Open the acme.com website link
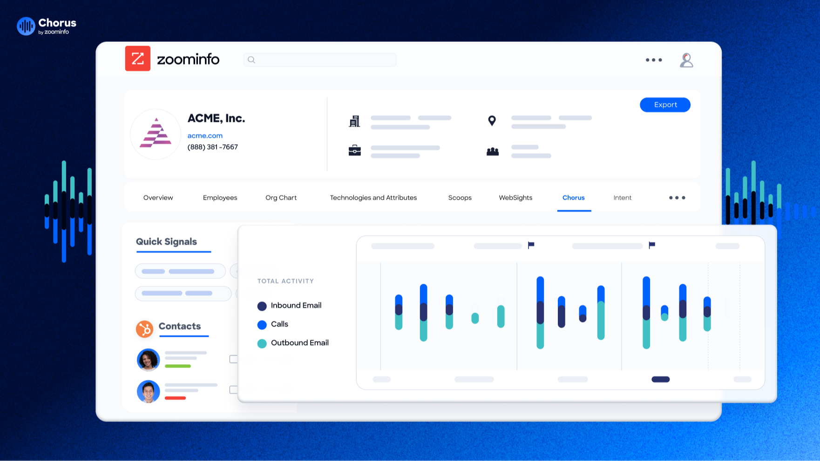Screen dimensions: 820x461 (205, 135)
